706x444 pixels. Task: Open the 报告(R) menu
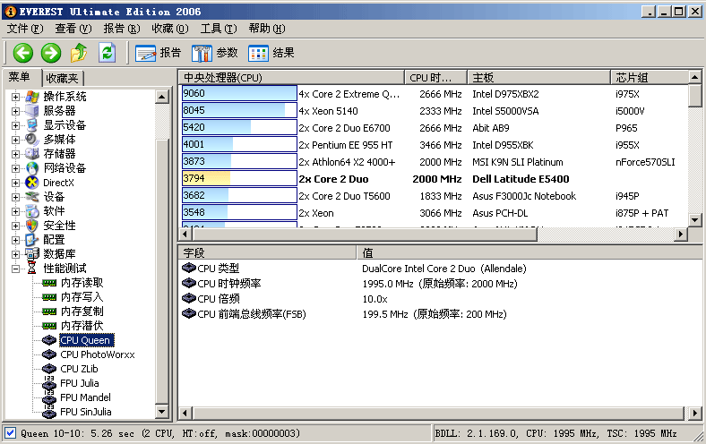coord(122,29)
